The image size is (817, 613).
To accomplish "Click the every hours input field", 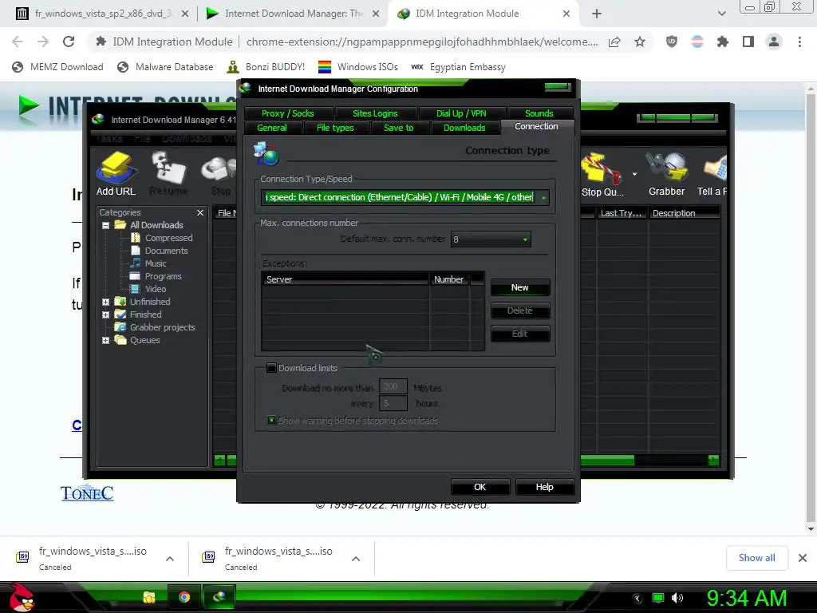I will (x=393, y=403).
